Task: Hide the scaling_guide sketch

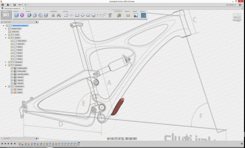Action: tap(12, 68)
